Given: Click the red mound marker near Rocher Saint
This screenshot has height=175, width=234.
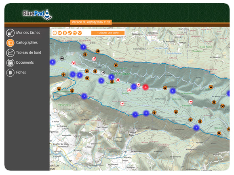Looking at the screenshot, I should pos(122,104).
